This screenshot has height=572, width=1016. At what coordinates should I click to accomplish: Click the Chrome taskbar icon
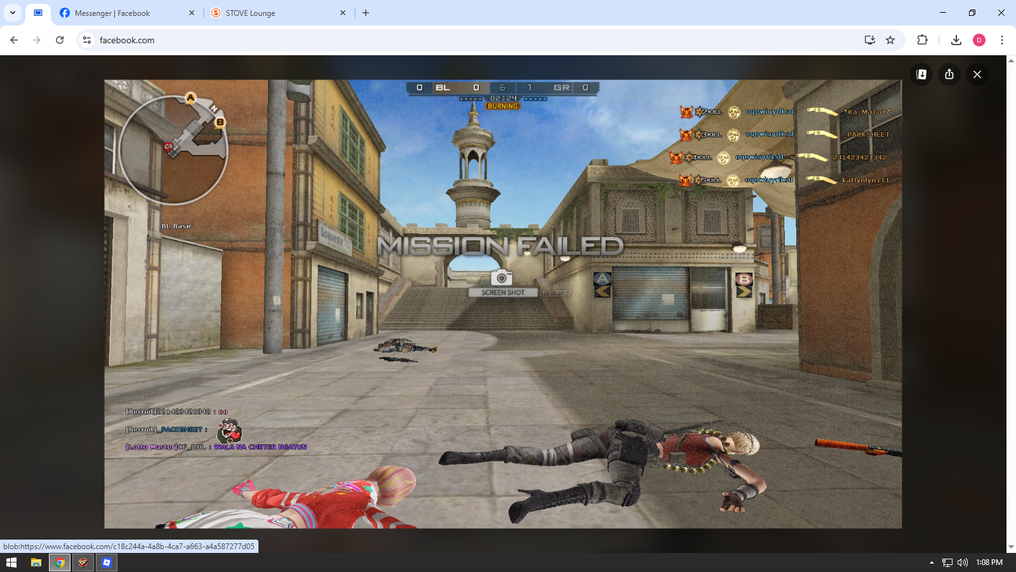[60, 562]
